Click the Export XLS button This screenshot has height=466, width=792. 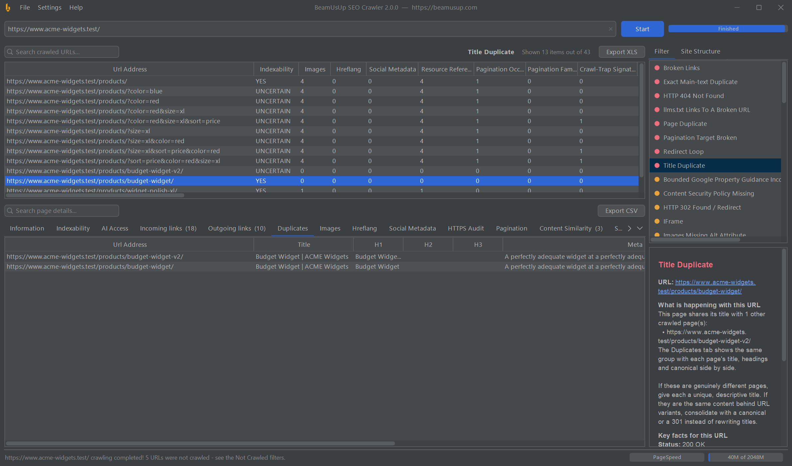[622, 52]
